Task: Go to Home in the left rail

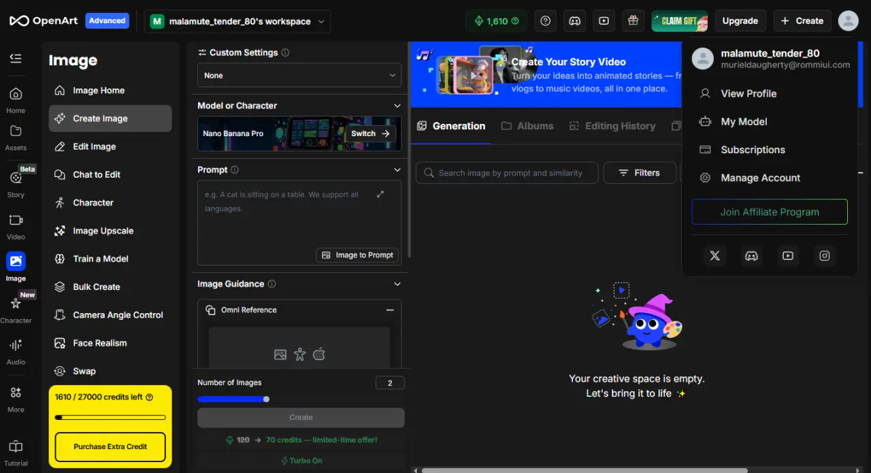Action: click(16, 100)
